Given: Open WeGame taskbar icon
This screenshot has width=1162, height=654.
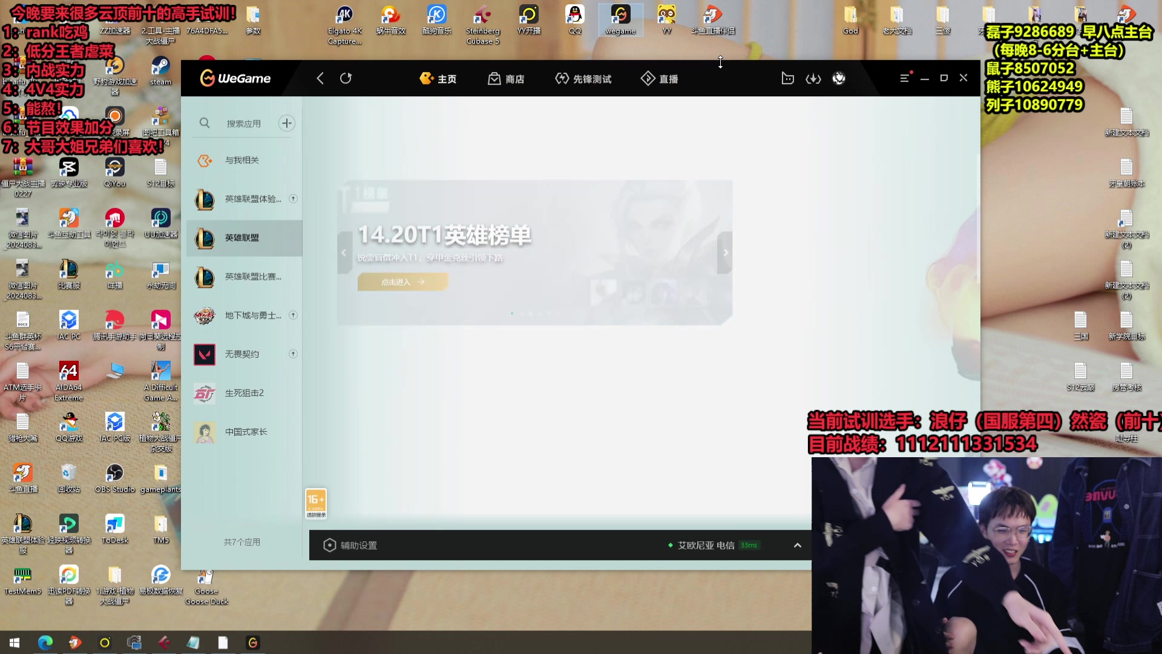Looking at the screenshot, I should click(x=253, y=642).
